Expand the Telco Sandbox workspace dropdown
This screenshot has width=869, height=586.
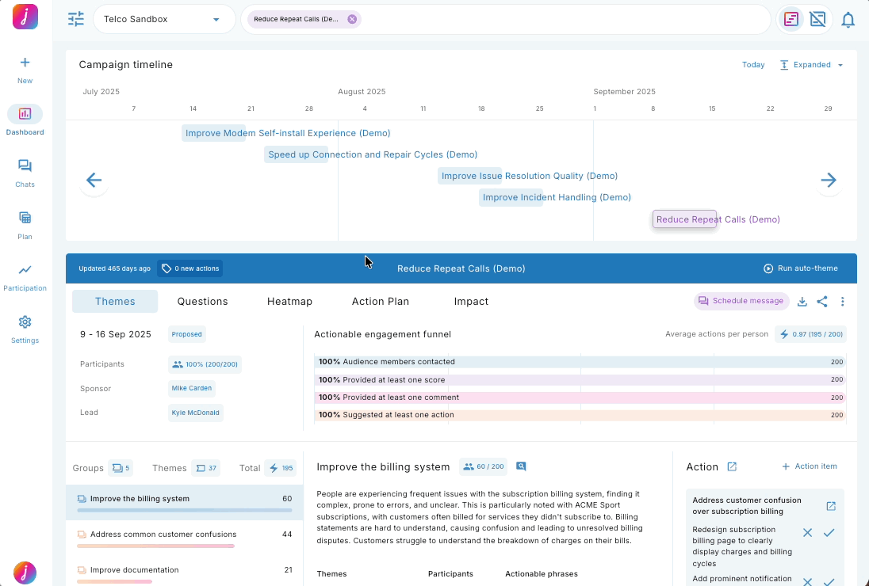(216, 20)
